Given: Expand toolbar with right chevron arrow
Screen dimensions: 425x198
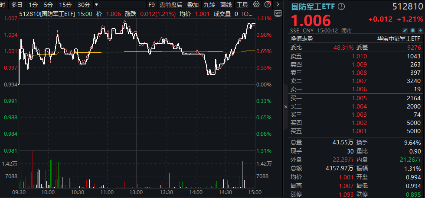Looking at the screenshot, I should [277, 5].
